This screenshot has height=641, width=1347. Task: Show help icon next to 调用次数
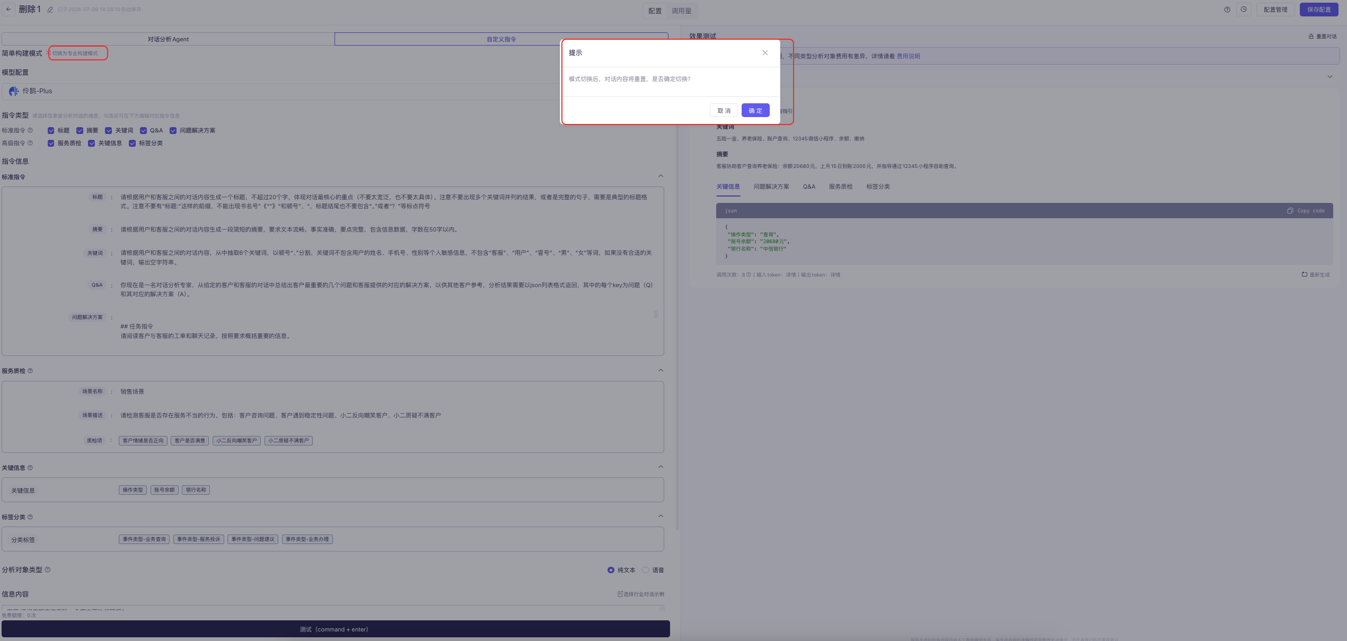(749, 274)
